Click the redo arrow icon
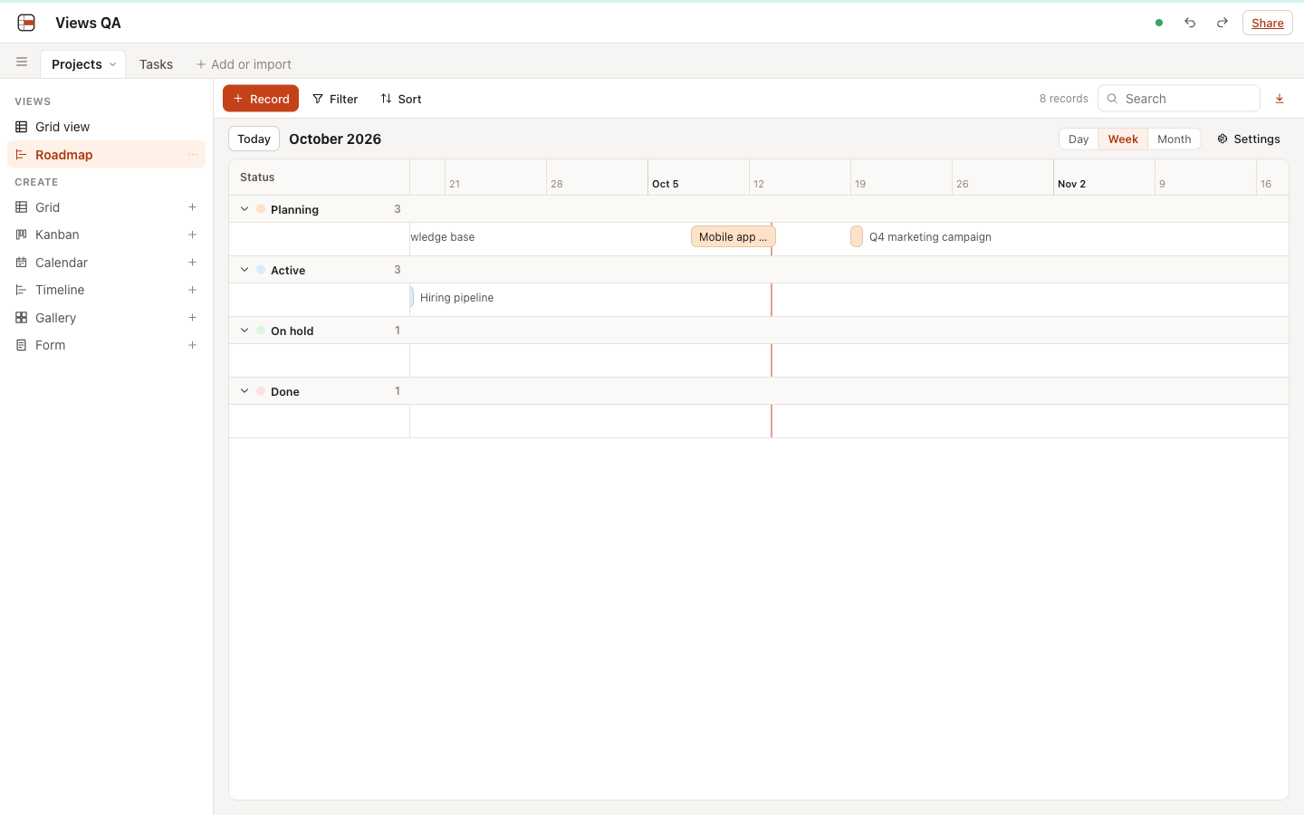 [1222, 23]
